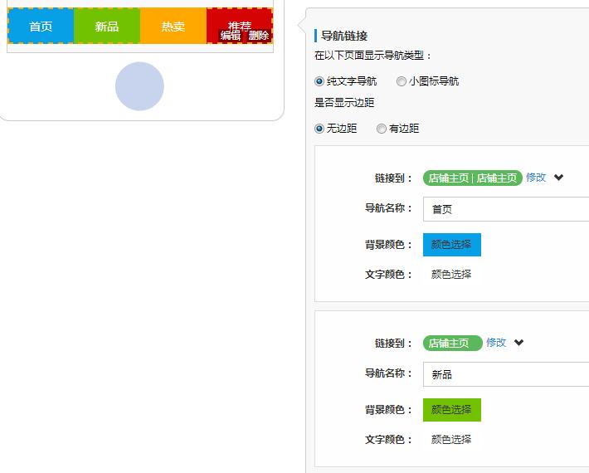Open the green background 颜色选择 swatch

coord(451,410)
